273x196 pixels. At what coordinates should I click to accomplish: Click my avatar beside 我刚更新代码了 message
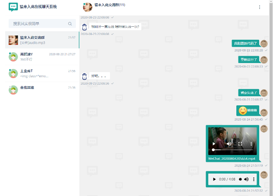click(x=264, y=44)
